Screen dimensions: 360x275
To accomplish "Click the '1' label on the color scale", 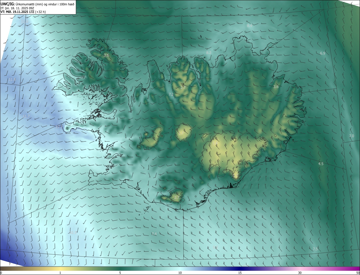I will pyautogui.click(x=60, y=273).
